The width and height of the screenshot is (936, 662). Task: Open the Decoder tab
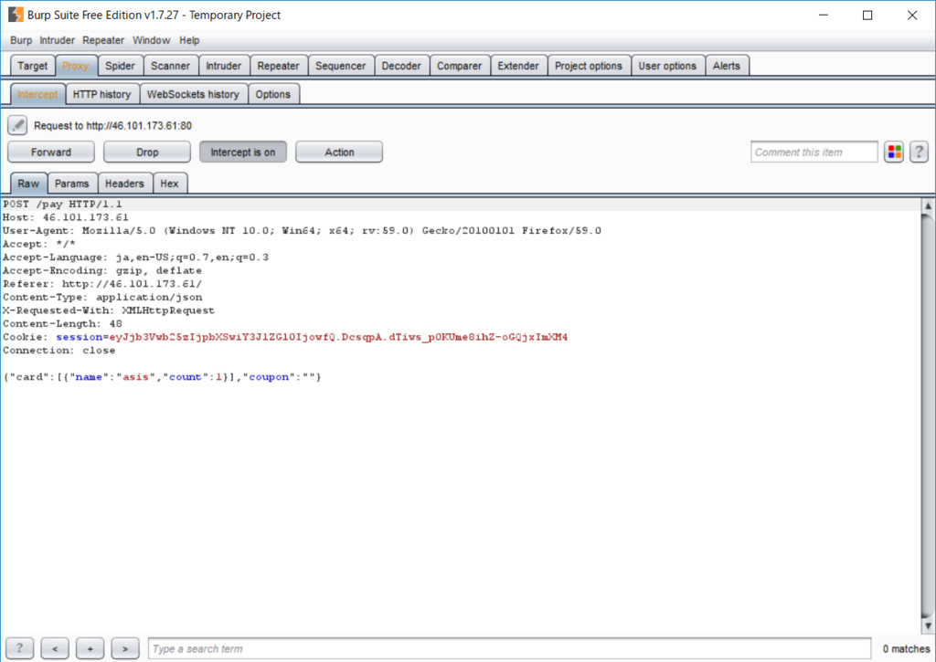click(x=401, y=66)
